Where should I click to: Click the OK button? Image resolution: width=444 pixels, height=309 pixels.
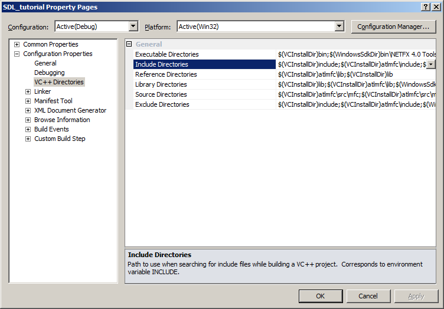pyautogui.click(x=321, y=296)
